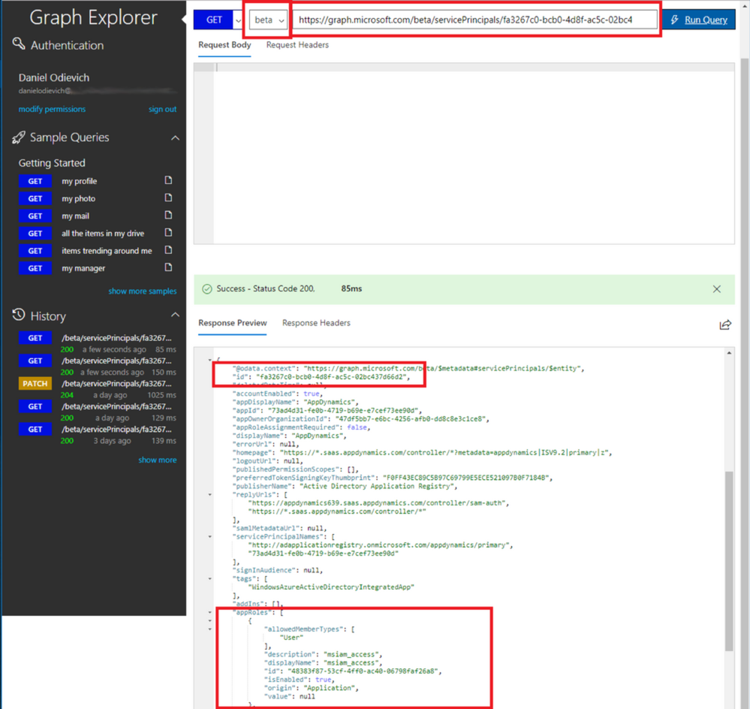Click the sign out link
The width and height of the screenshot is (750, 709).
162,109
